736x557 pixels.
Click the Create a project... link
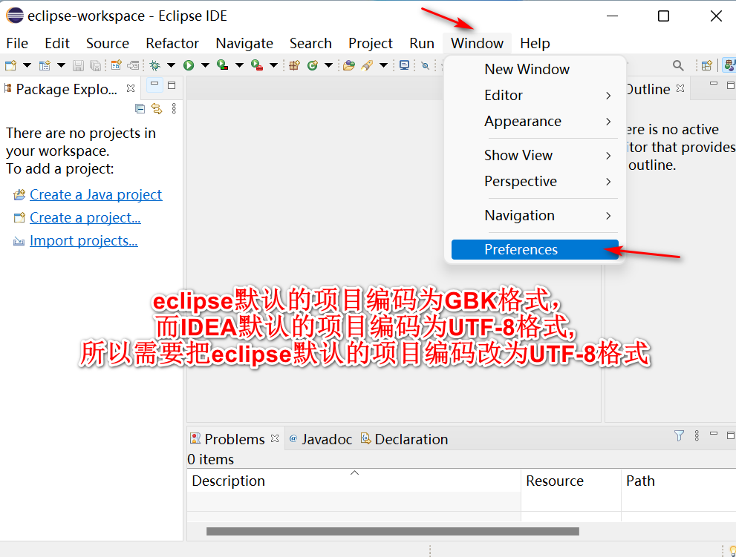85,217
